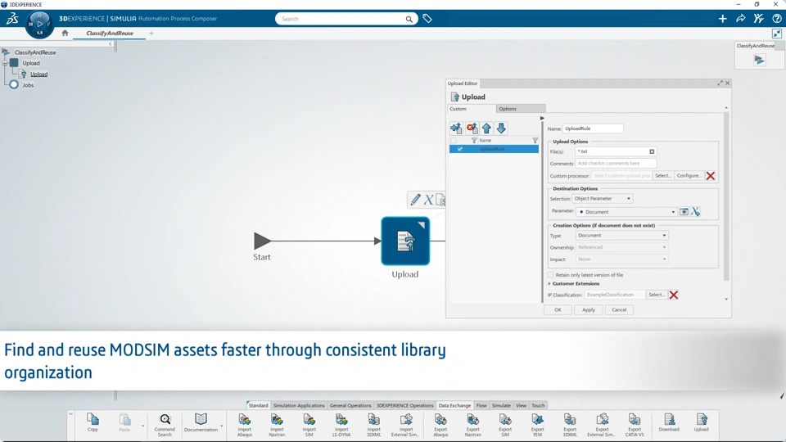Image resolution: width=786 pixels, height=442 pixels.
Task: Expand the Customer Extensions section
Action: (549, 284)
